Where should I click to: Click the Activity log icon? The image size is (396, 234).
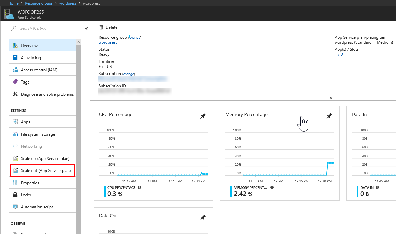(x=15, y=57)
